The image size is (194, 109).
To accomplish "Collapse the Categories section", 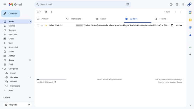I will [x=3, y=69].
